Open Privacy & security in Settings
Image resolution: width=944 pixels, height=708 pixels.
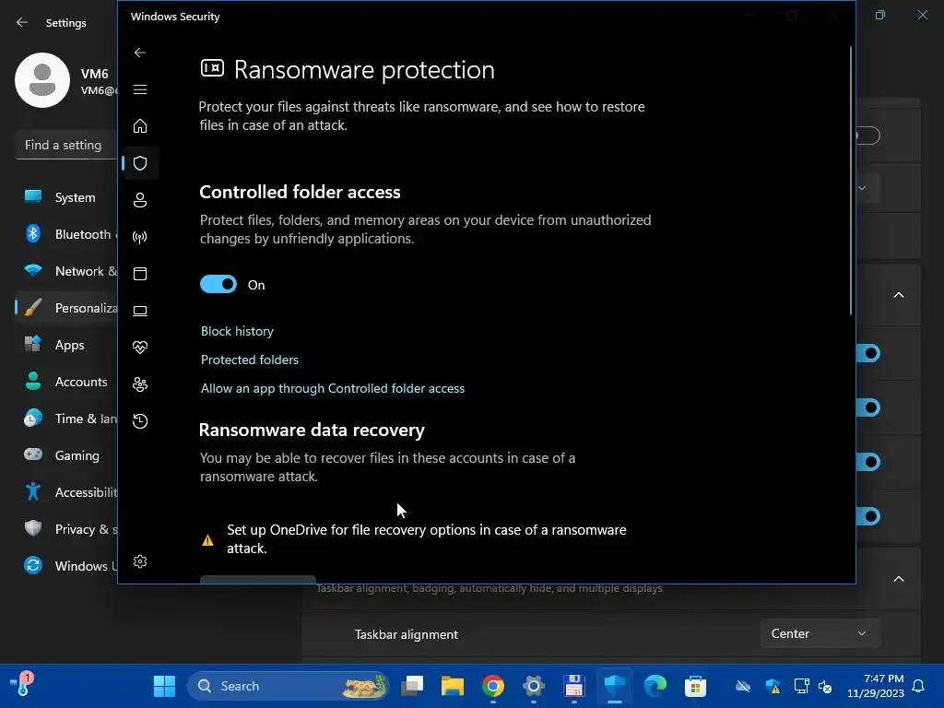click(x=66, y=529)
